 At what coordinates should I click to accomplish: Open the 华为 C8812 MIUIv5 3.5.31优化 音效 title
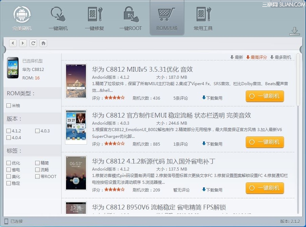tap(142, 69)
